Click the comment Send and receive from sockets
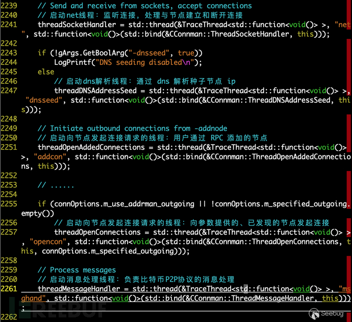Screen dimensions: 352x322 point(145,6)
